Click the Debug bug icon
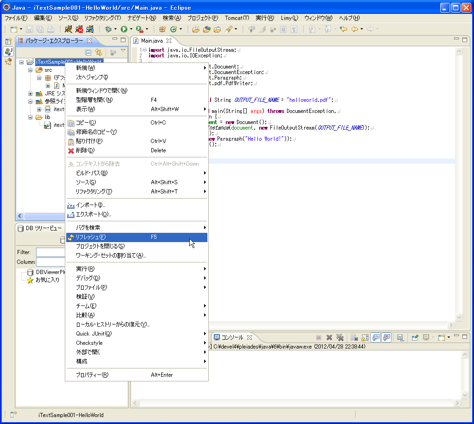Image resolution: width=474 pixels, height=424 pixels. pos(108,29)
